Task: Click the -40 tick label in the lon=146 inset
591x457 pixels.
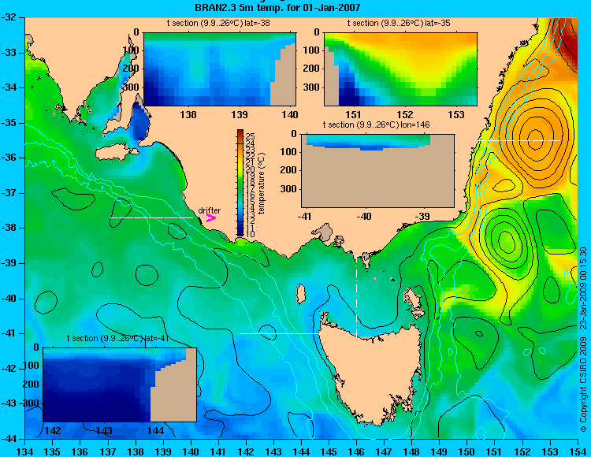Action: coord(364,216)
